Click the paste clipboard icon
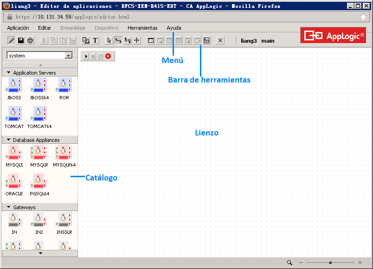 (63, 40)
